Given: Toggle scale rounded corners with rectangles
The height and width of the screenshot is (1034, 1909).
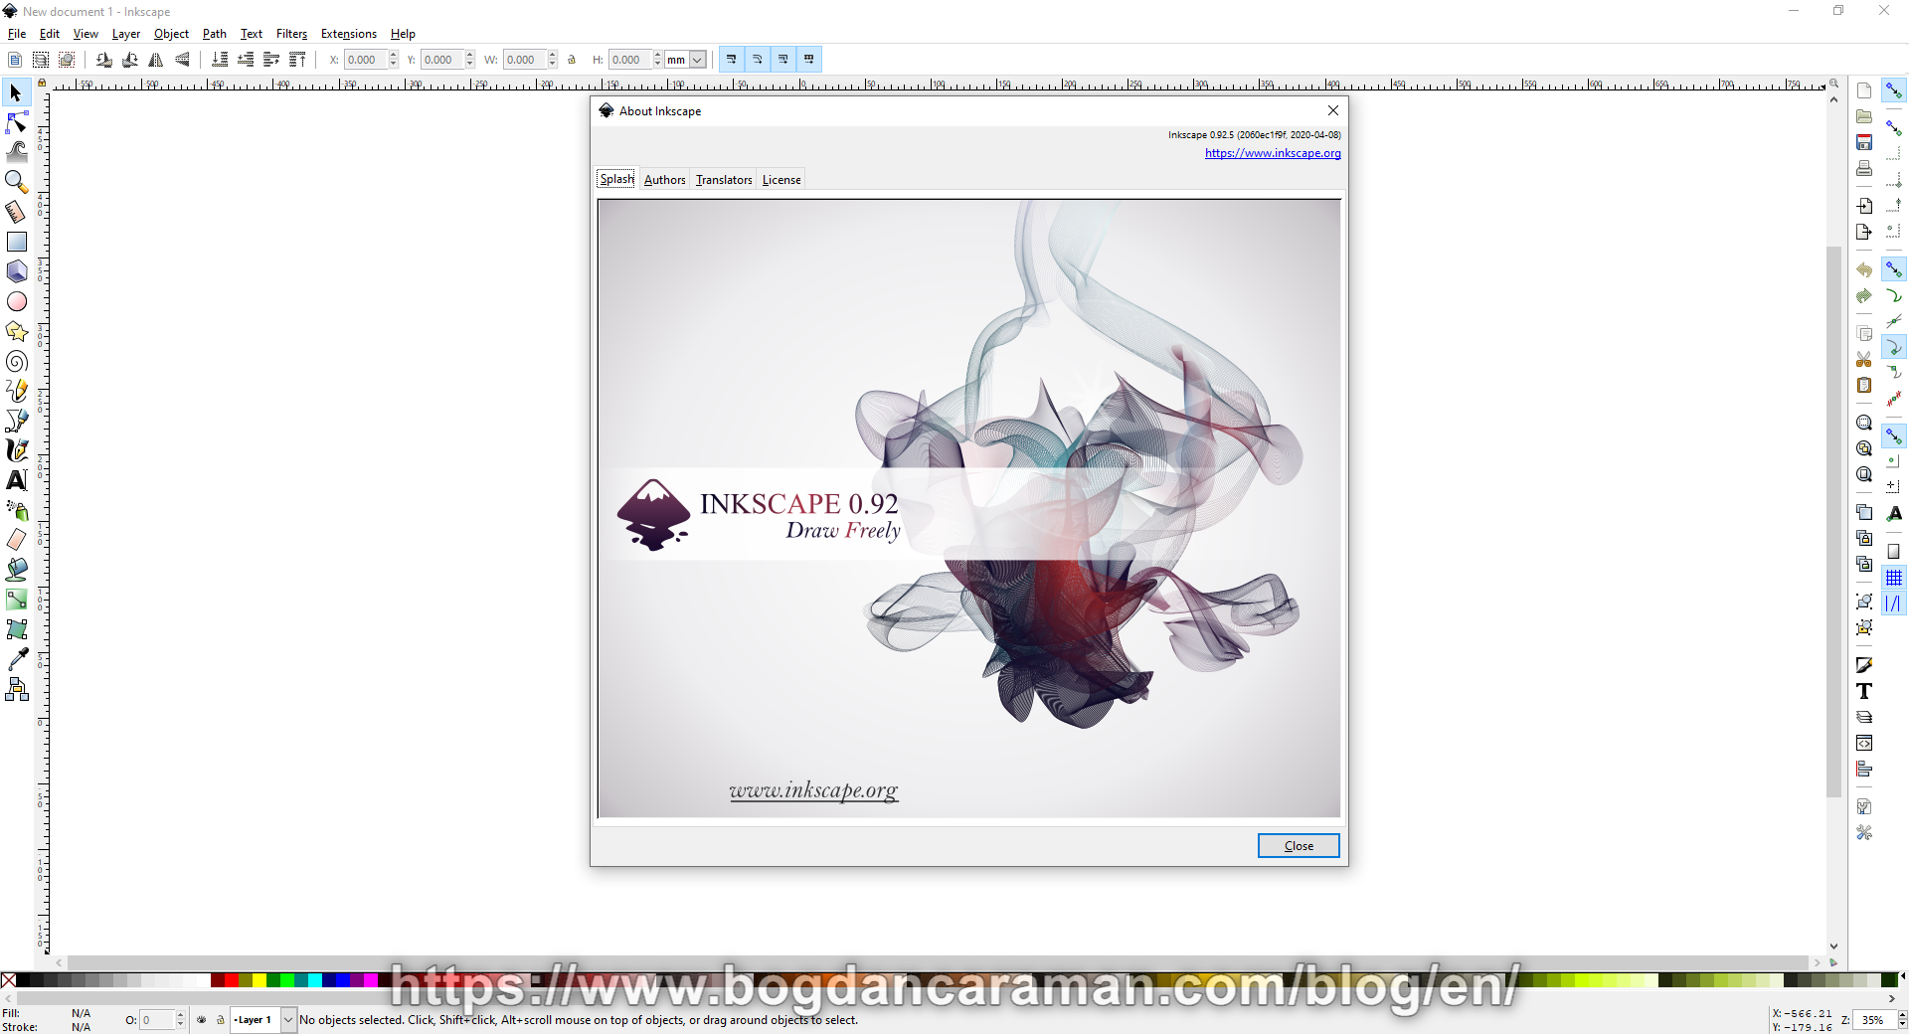Looking at the screenshot, I should tap(758, 60).
